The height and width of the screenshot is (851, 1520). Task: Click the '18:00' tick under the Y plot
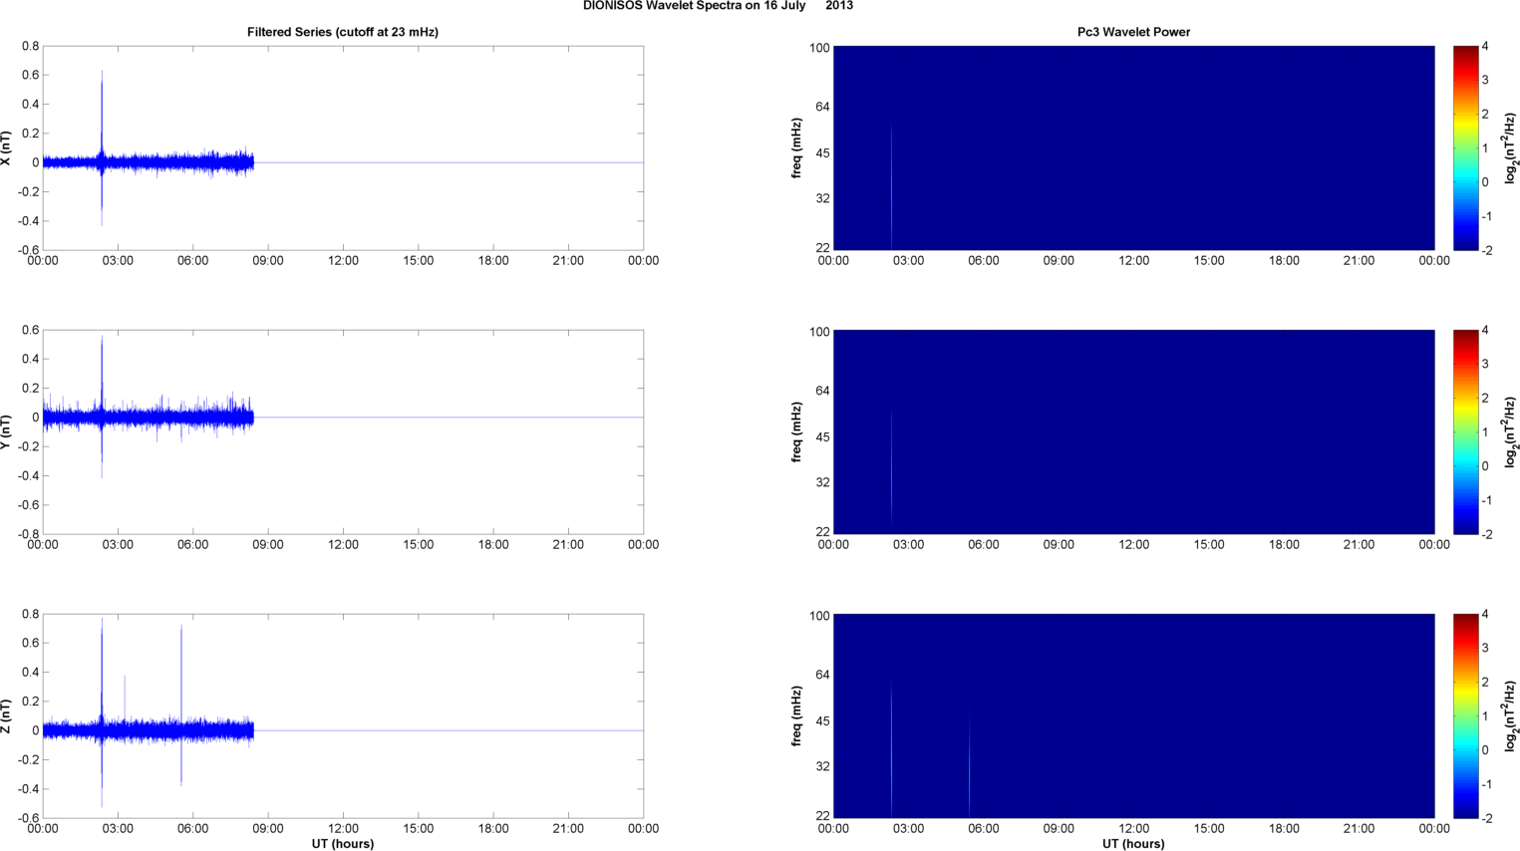pos(493,545)
